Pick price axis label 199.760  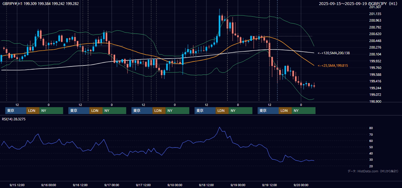pos(375,68)
